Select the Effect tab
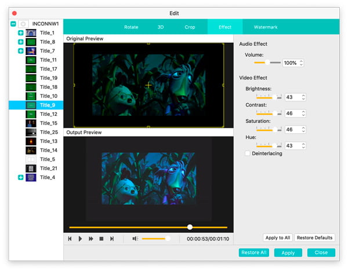348x271 pixels. (225, 27)
